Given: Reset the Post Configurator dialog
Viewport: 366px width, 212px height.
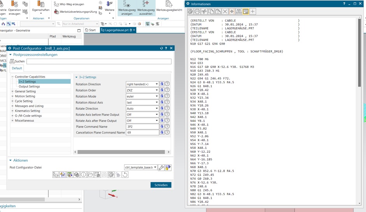Looking at the screenshot, I should (161, 48).
